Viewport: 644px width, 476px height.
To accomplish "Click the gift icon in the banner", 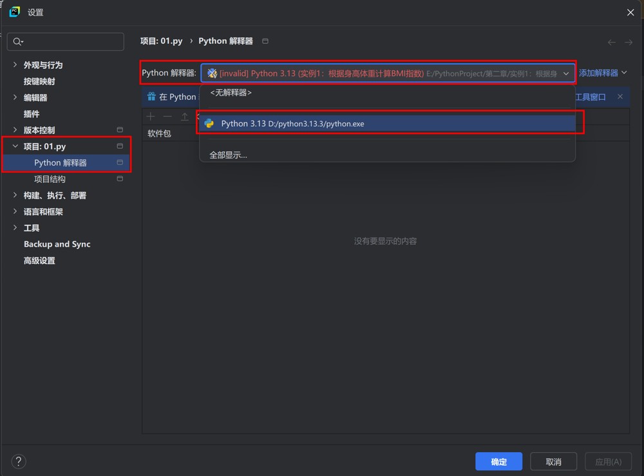I will coord(151,97).
